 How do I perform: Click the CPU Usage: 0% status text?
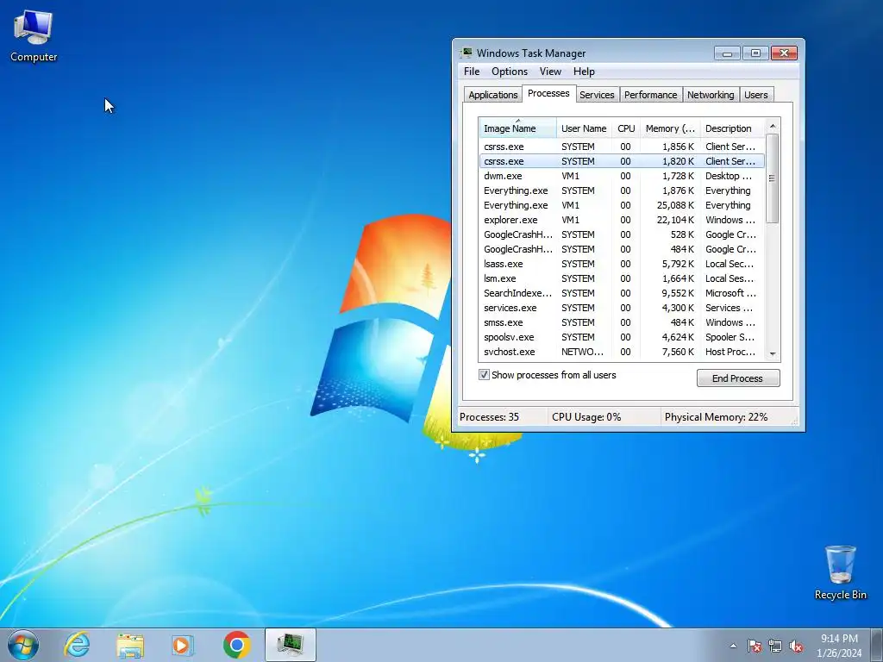(586, 417)
